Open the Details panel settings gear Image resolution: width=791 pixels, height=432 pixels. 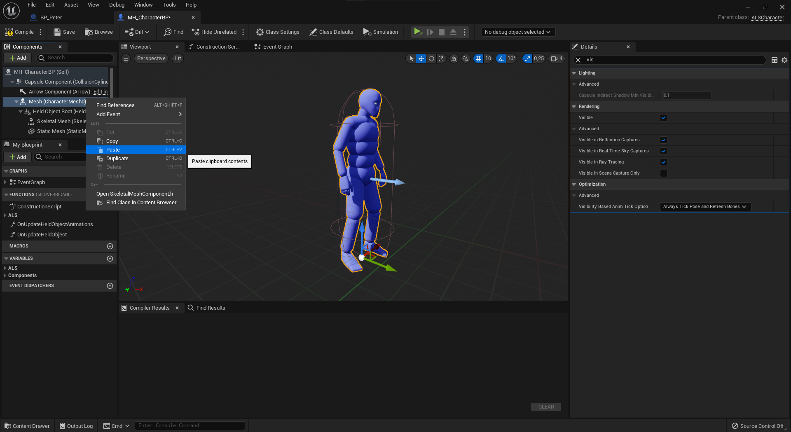[784, 60]
